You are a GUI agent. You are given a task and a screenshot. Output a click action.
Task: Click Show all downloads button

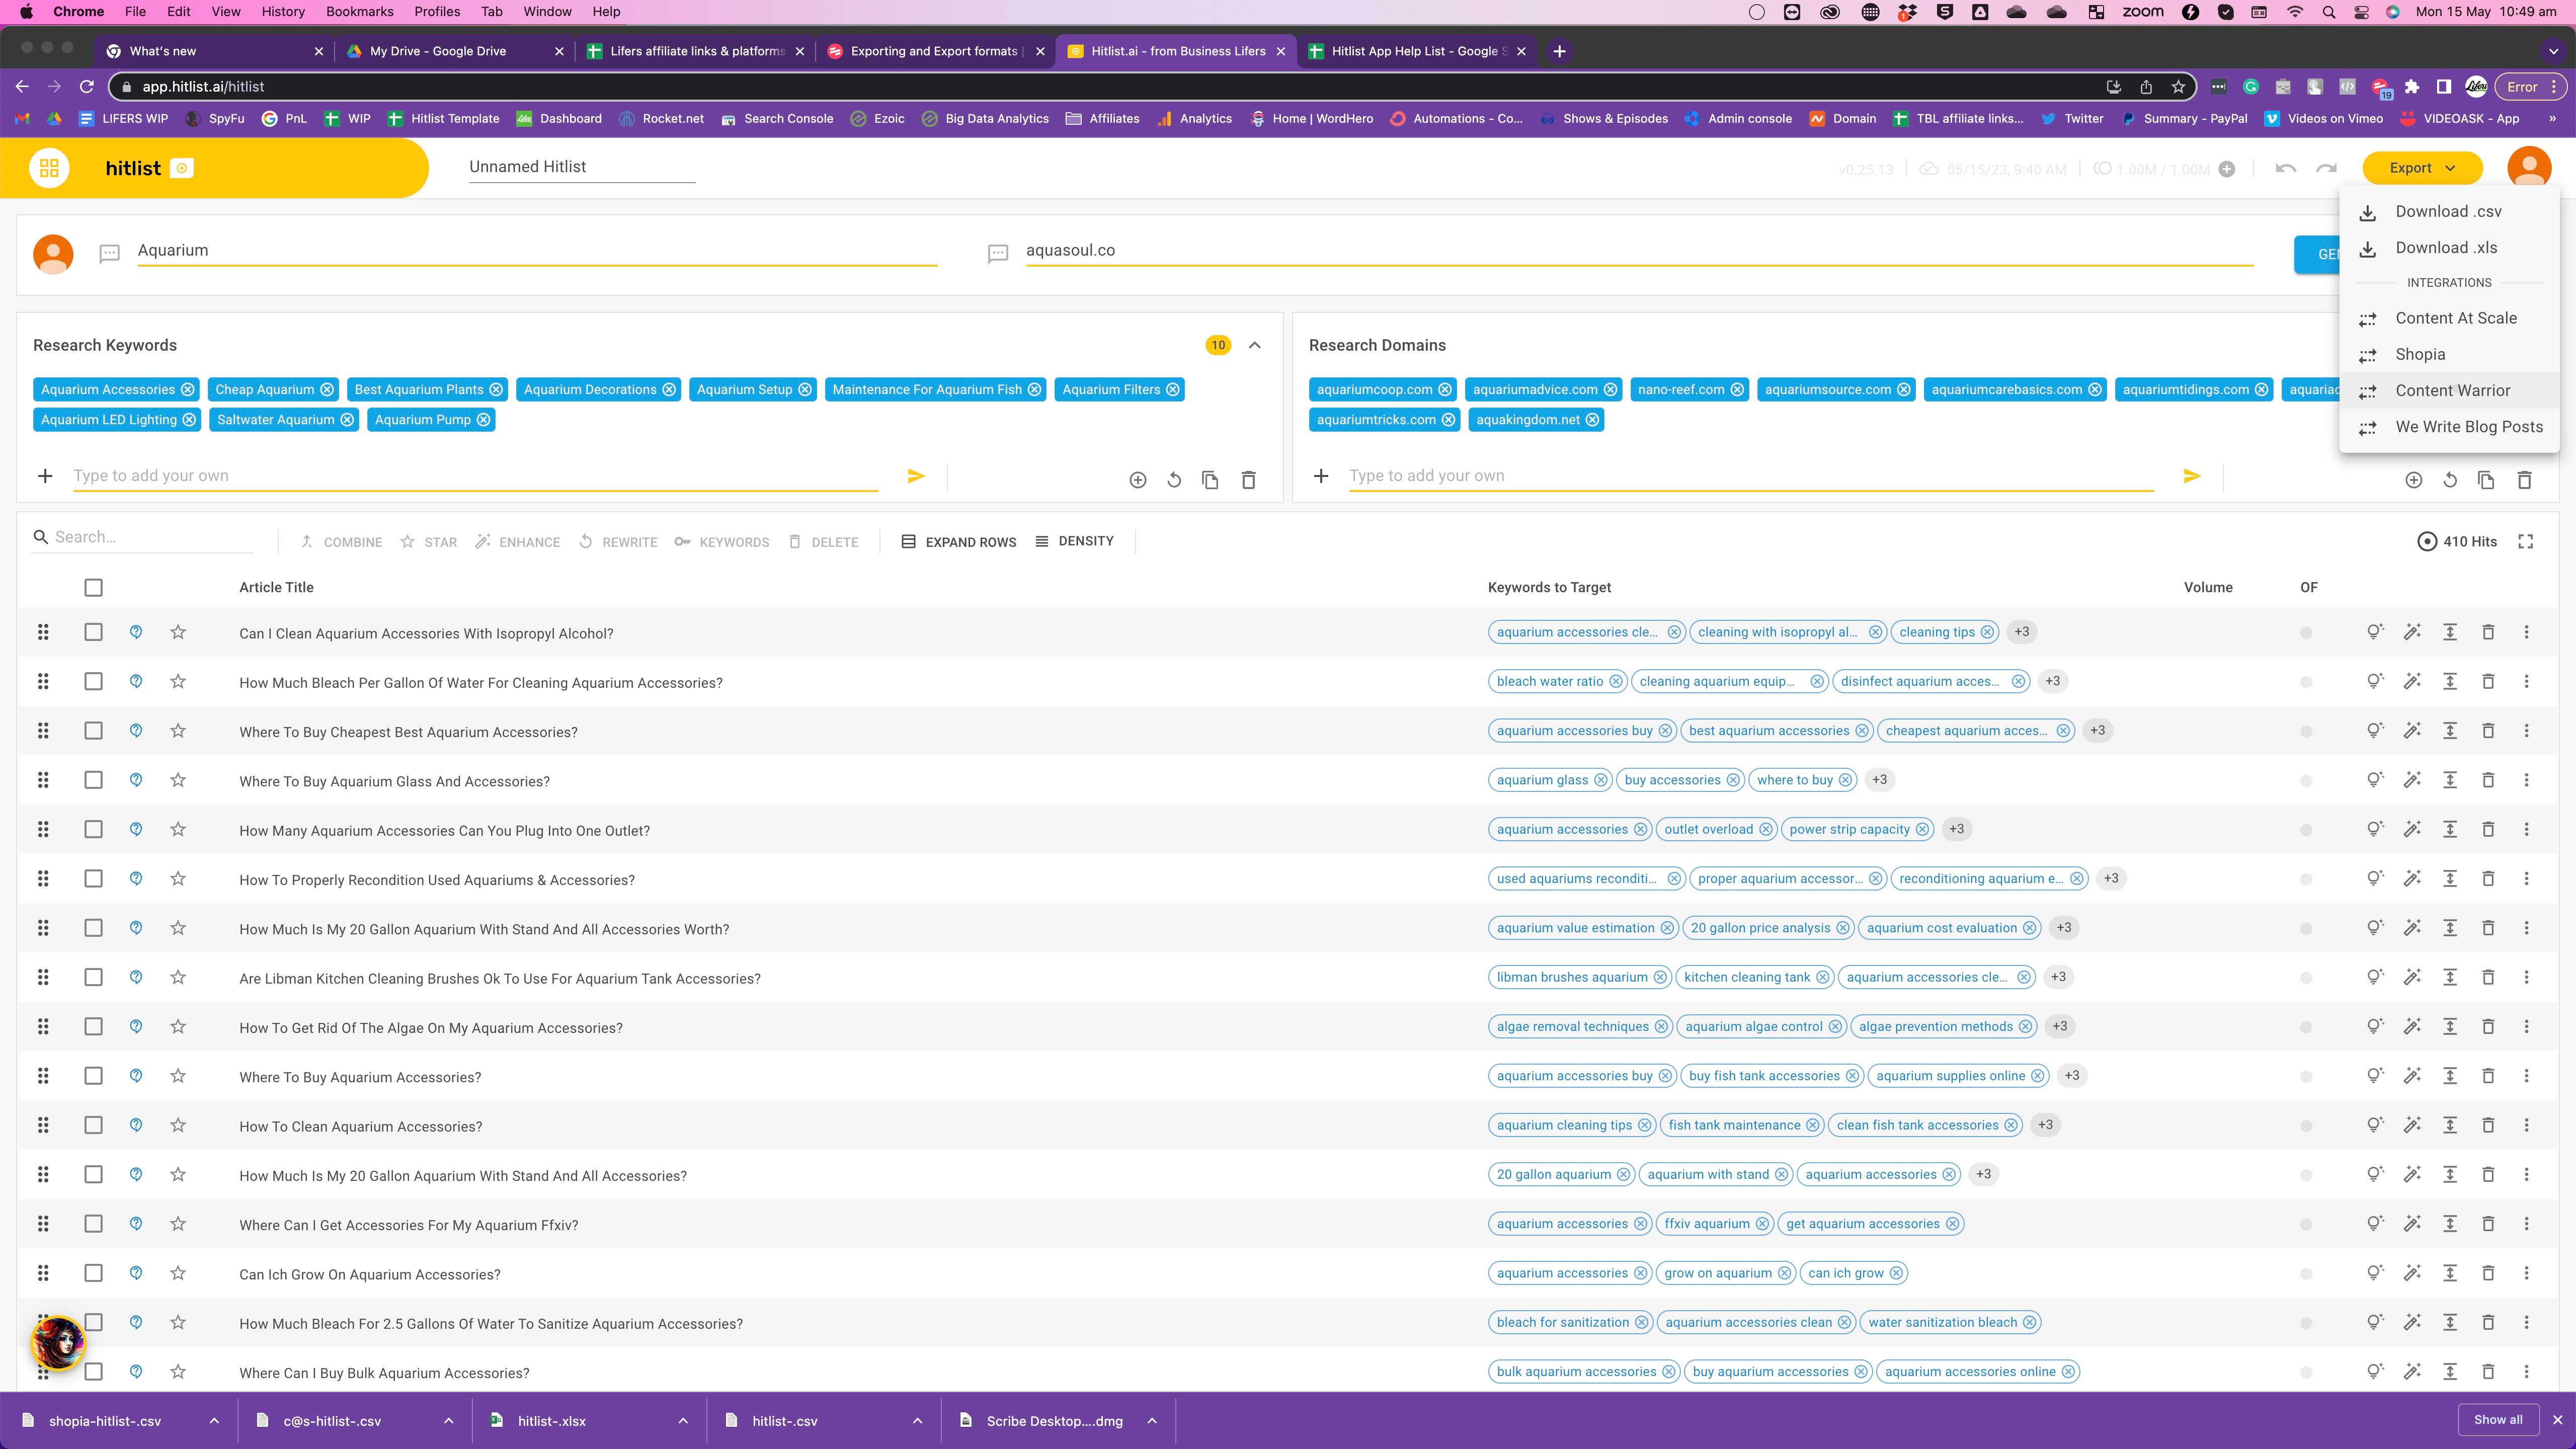click(2497, 1420)
